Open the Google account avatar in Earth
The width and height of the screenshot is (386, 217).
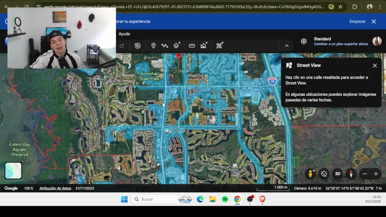point(377,41)
